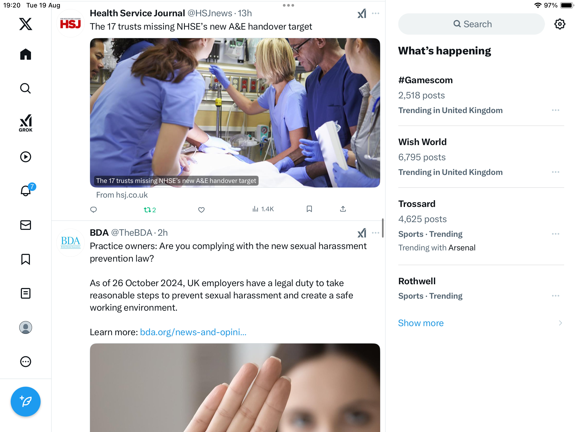
Task: Click Grok icon on HSJ post
Action: coord(362,13)
